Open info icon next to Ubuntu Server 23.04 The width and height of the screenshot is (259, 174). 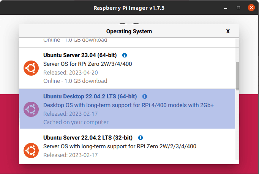coord(125,55)
